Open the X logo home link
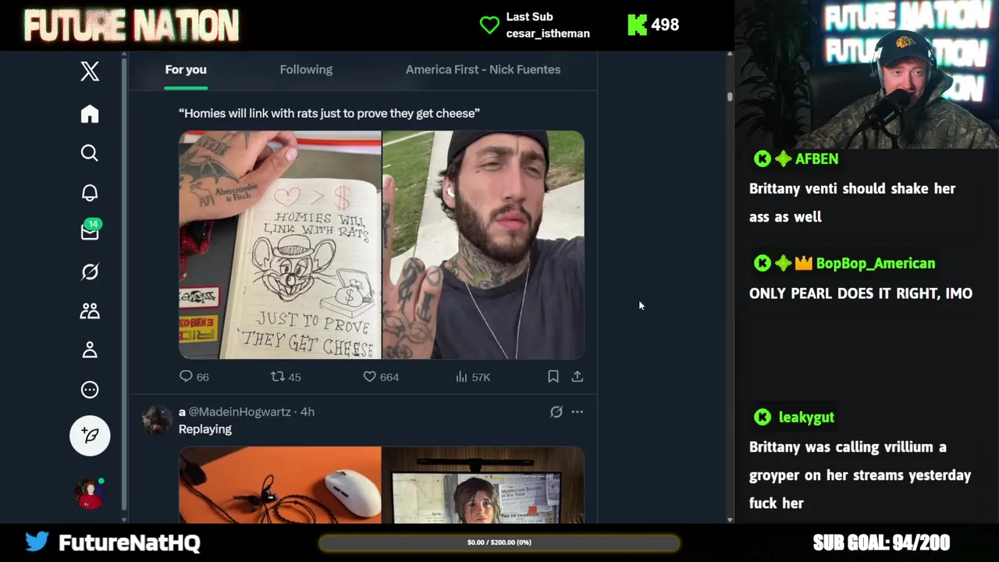 (90, 71)
